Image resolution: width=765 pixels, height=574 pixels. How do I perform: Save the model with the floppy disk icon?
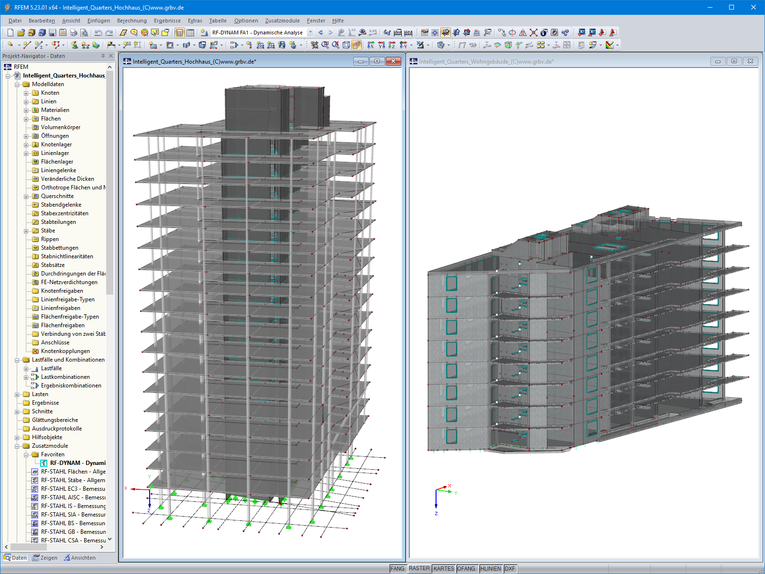click(53, 33)
